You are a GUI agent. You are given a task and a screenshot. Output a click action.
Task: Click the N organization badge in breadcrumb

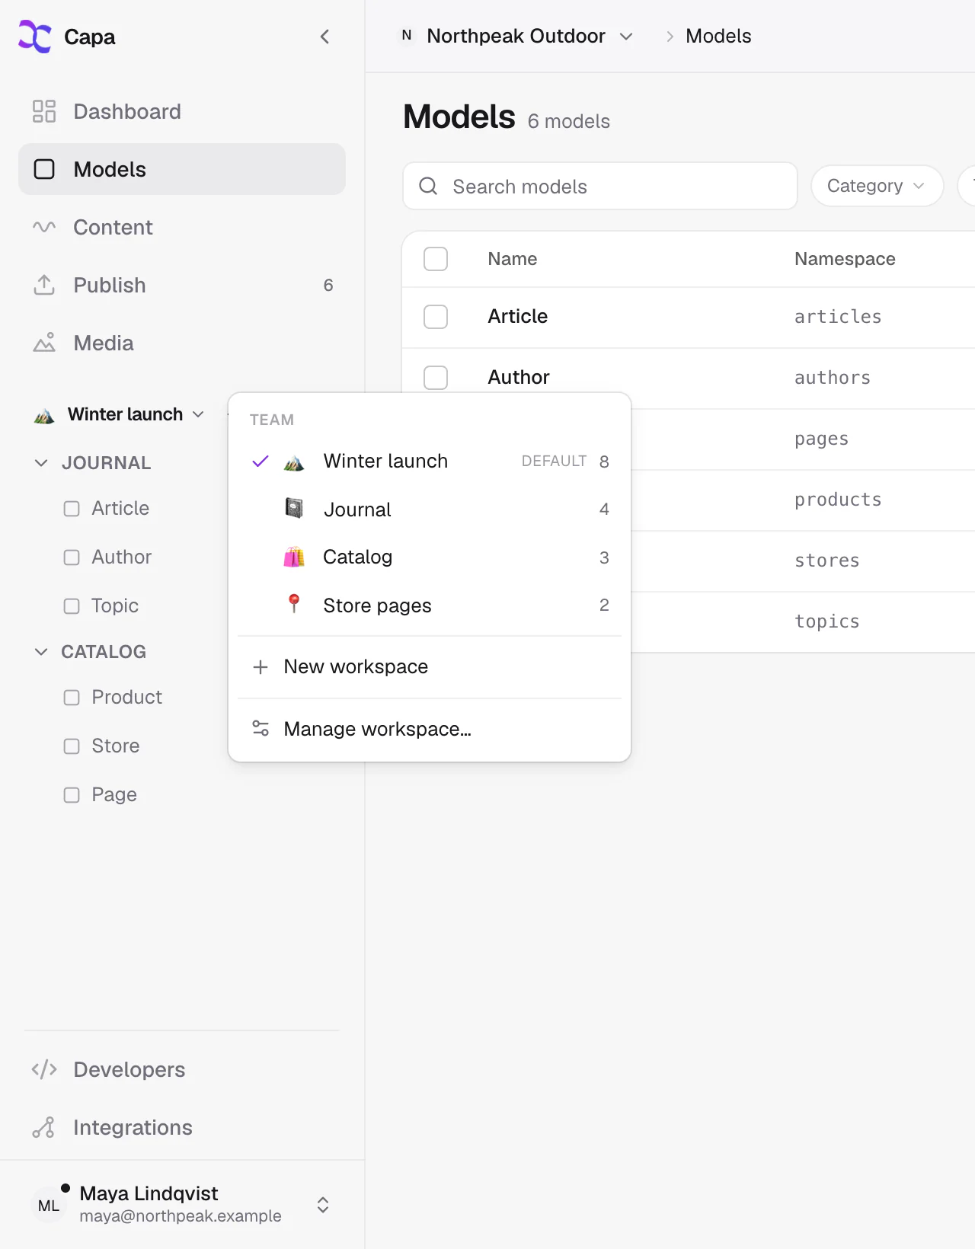[x=407, y=36]
